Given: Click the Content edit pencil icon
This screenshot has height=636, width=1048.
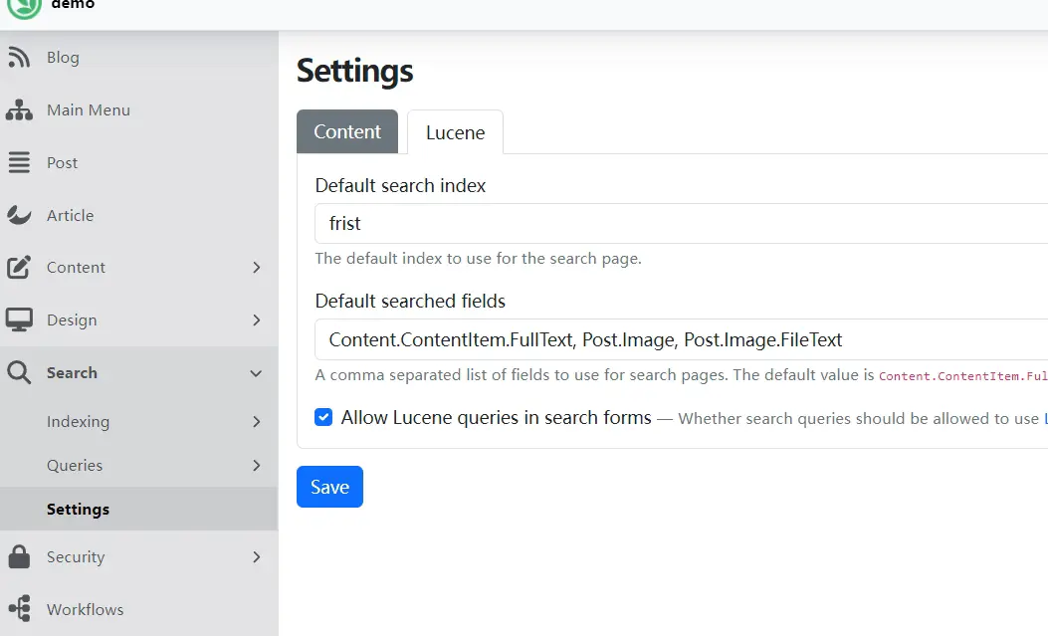Looking at the screenshot, I should (x=19, y=268).
